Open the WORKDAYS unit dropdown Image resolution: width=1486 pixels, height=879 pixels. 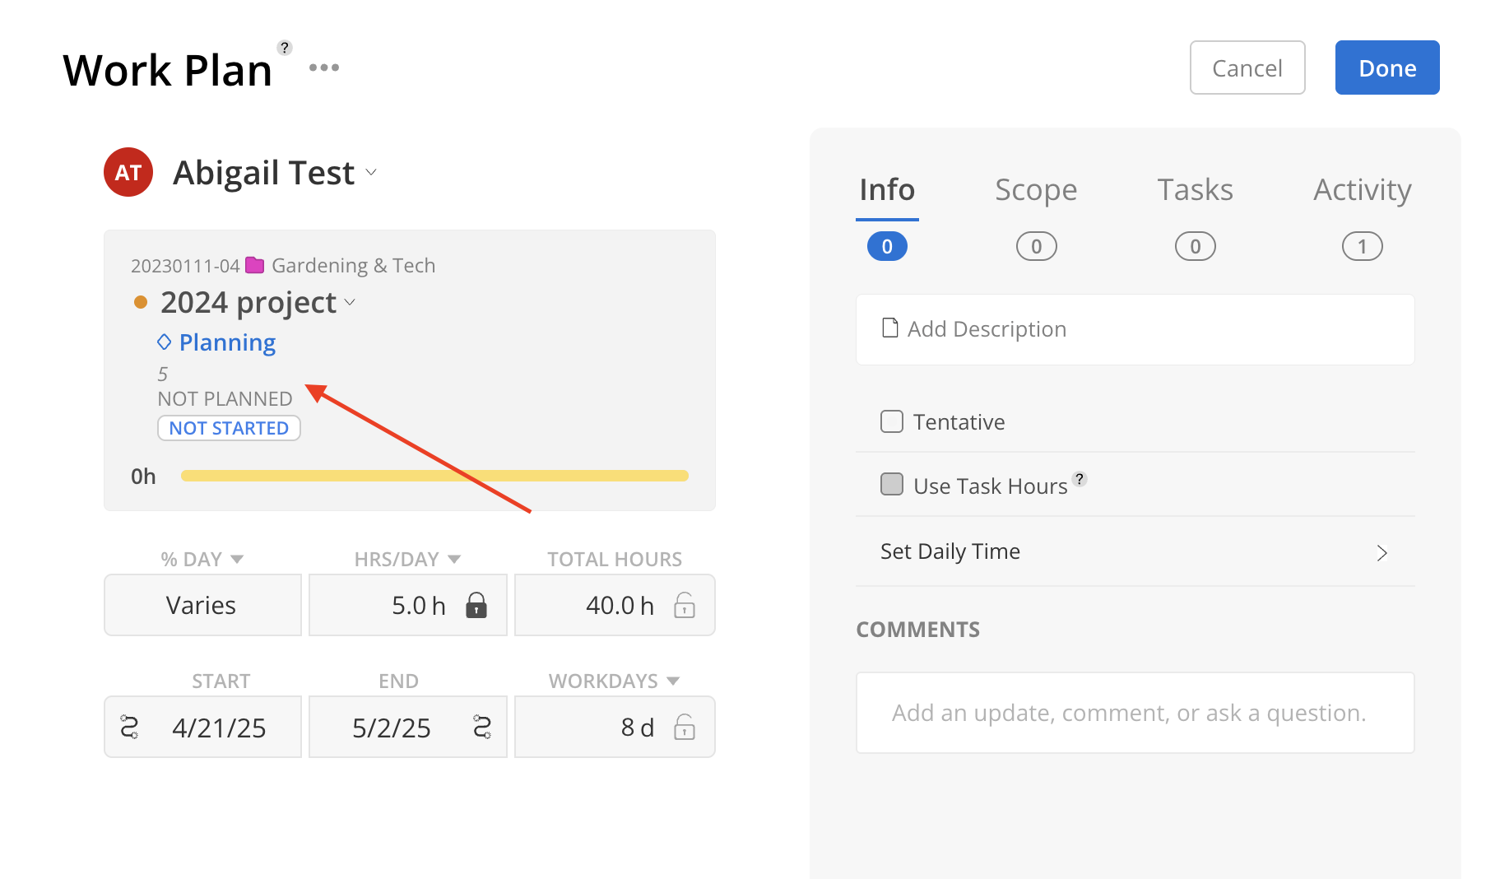click(x=673, y=681)
